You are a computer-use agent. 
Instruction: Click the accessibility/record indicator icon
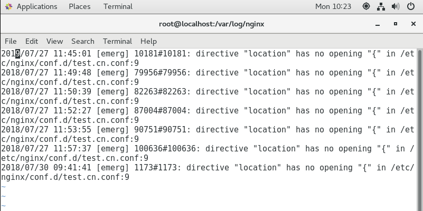[366, 6]
